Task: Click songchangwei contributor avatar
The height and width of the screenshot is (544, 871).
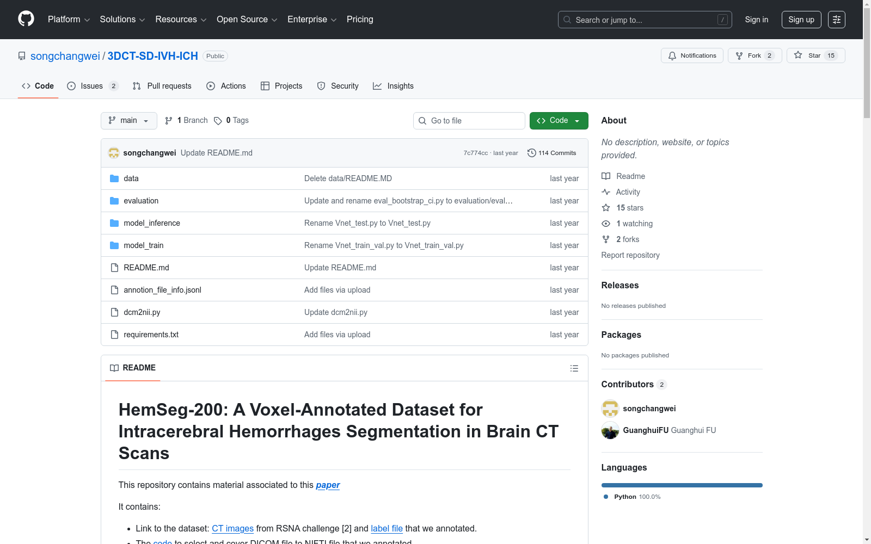Action: tap(610, 409)
